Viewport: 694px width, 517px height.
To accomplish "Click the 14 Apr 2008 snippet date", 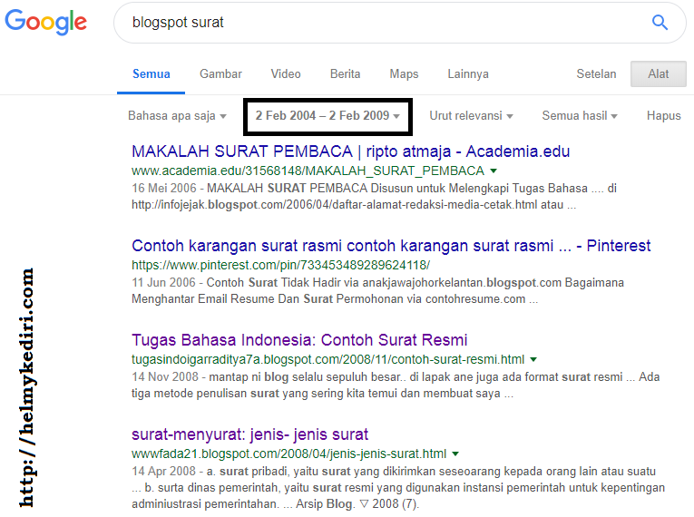I will (x=163, y=471).
